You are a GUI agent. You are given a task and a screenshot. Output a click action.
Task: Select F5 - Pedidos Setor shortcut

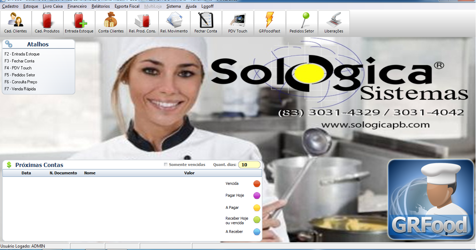(20, 75)
